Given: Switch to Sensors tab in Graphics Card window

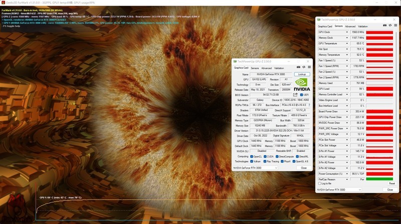Looking at the screenshot, I should click(255, 68).
